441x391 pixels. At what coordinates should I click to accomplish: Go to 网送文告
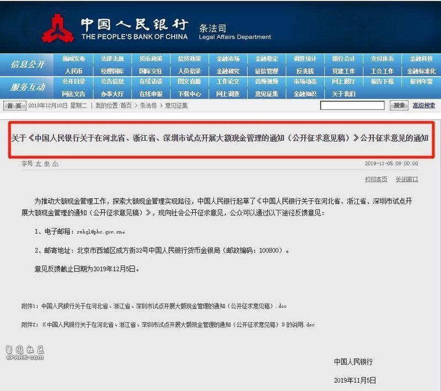click(x=74, y=94)
